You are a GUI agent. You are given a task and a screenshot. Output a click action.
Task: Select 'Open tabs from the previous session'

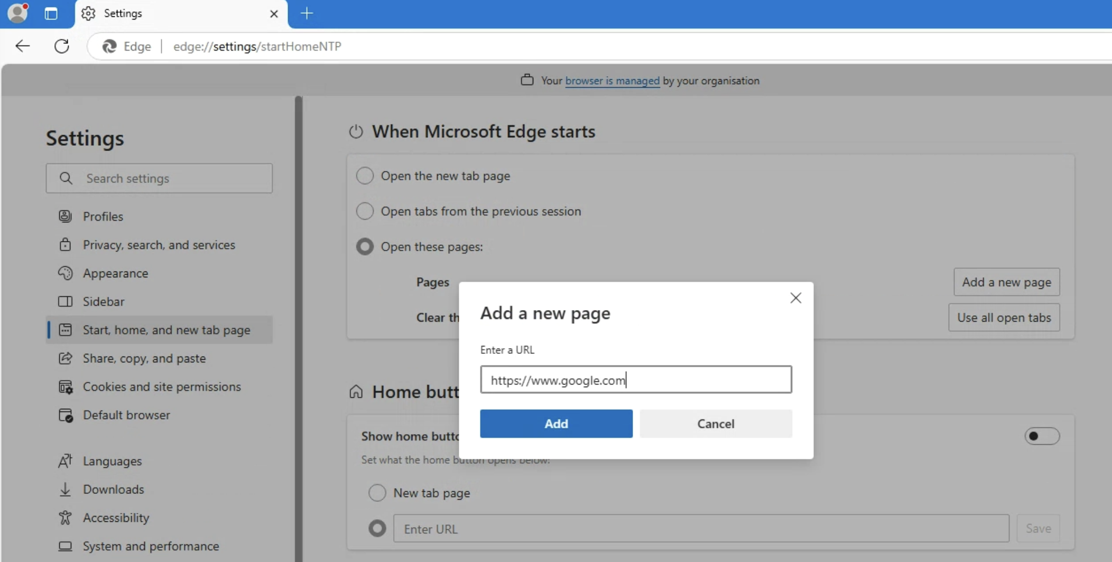pos(365,211)
